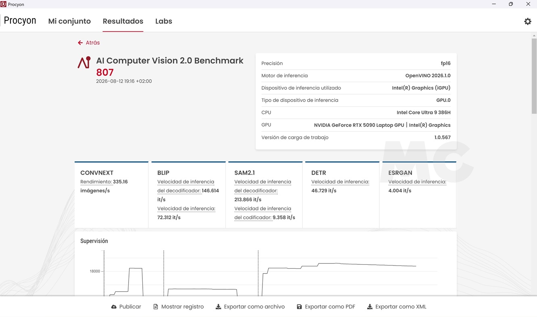The height and width of the screenshot is (317, 537).
Task: Switch to the Resultados tab
Action: point(123,21)
